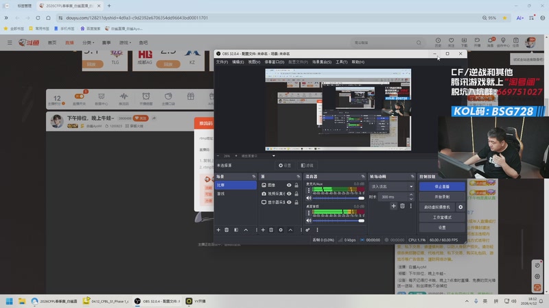Open scene filters icon in scenes panel toolbar

click(x=236, y=230)
